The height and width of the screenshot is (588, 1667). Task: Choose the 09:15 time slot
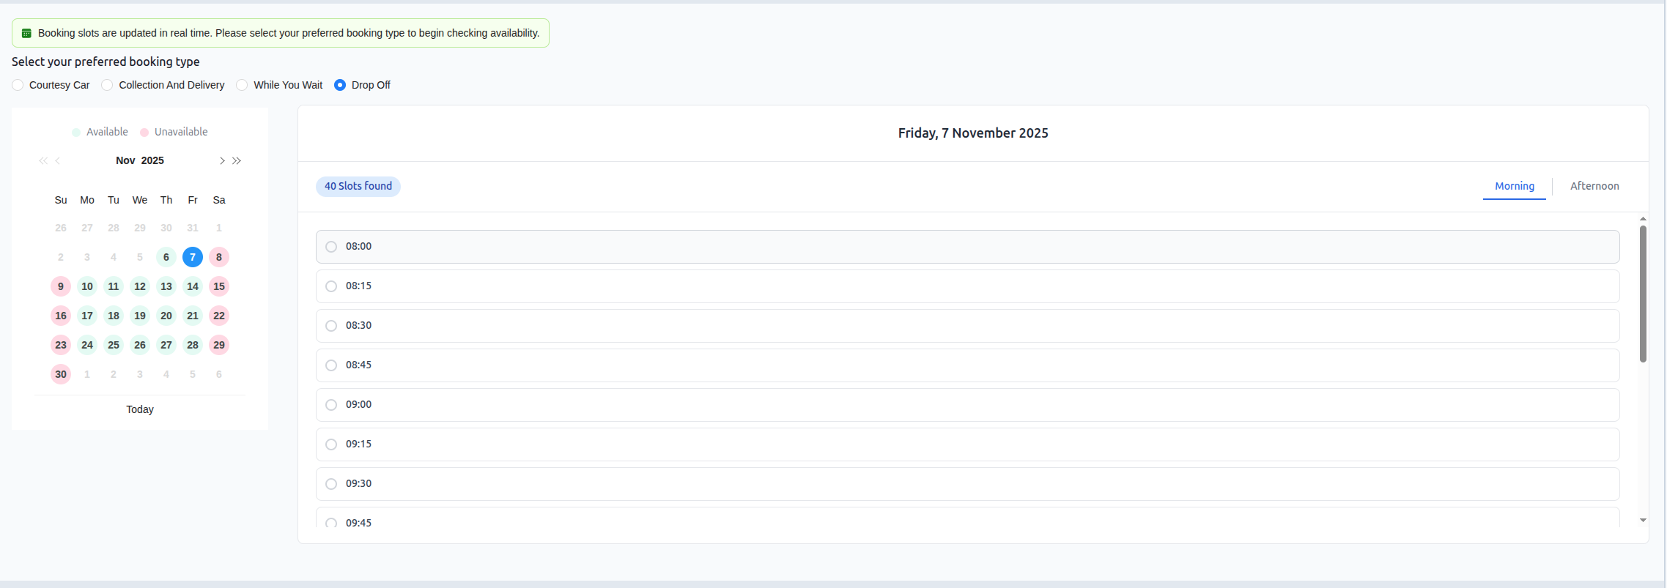click(x=331, y=444)
